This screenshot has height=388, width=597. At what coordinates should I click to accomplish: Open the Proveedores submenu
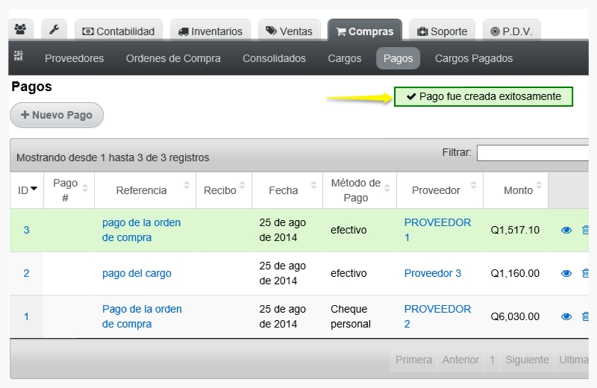click(74, 58)
